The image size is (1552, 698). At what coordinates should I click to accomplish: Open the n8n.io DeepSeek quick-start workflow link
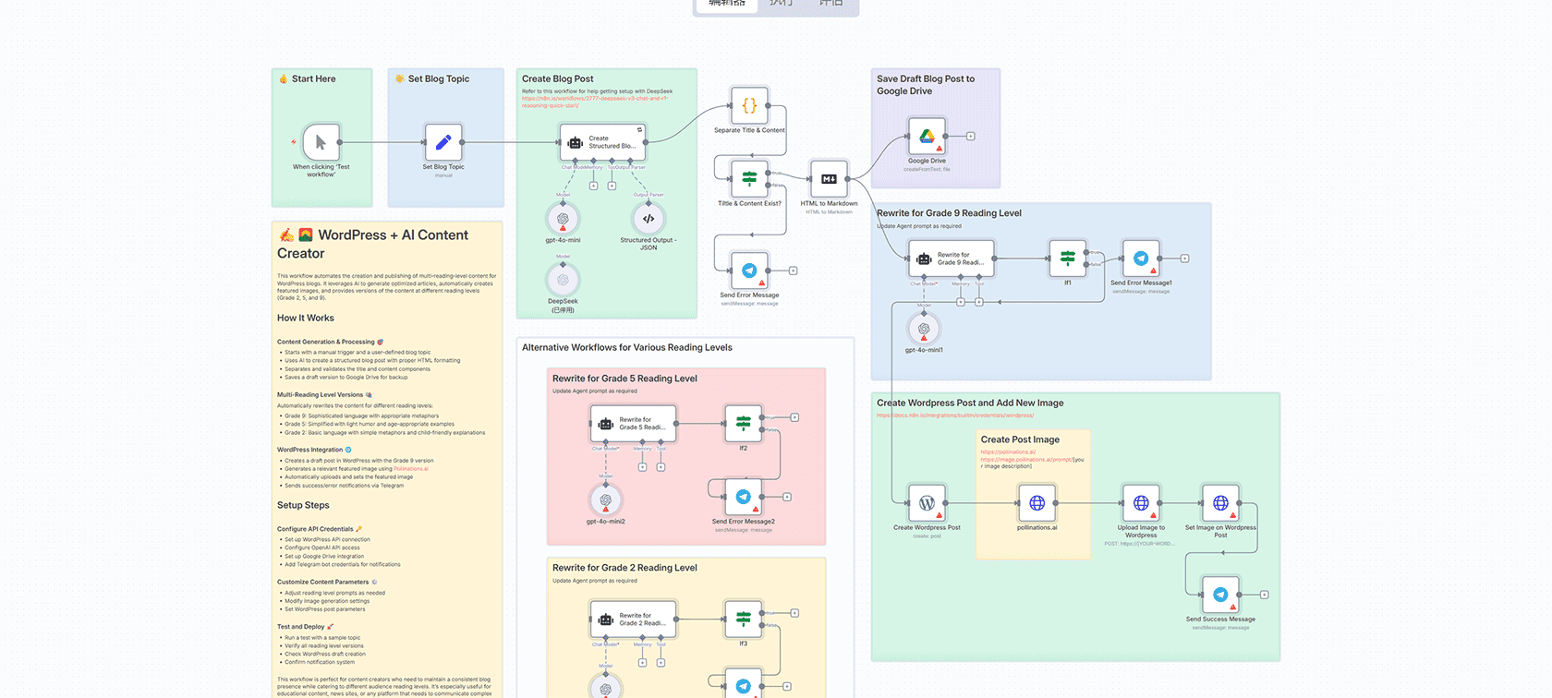coord(594,99)
